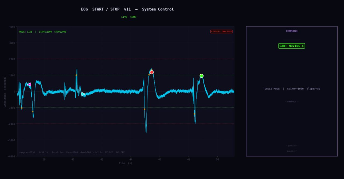The width and height of the screenshot is (344, 179).
Task: Click the 2000 tick on amplitude axis
Action: point(12,59)
